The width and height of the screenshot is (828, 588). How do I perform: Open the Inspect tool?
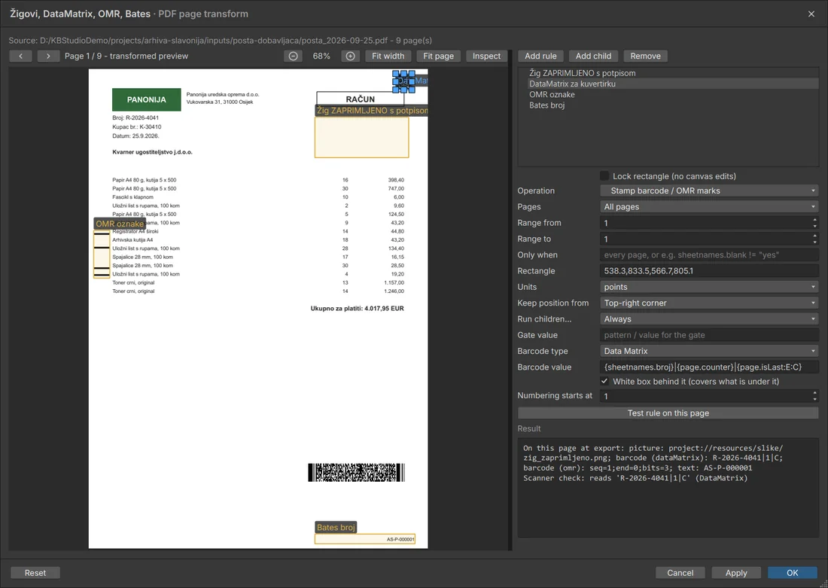click(486, 56)
